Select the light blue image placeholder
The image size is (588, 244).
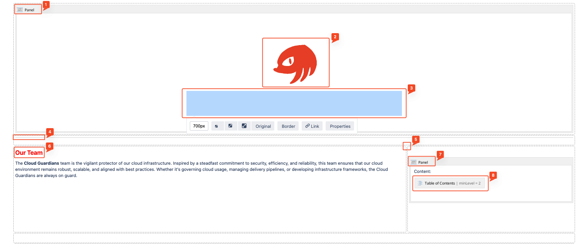[294, 103]
